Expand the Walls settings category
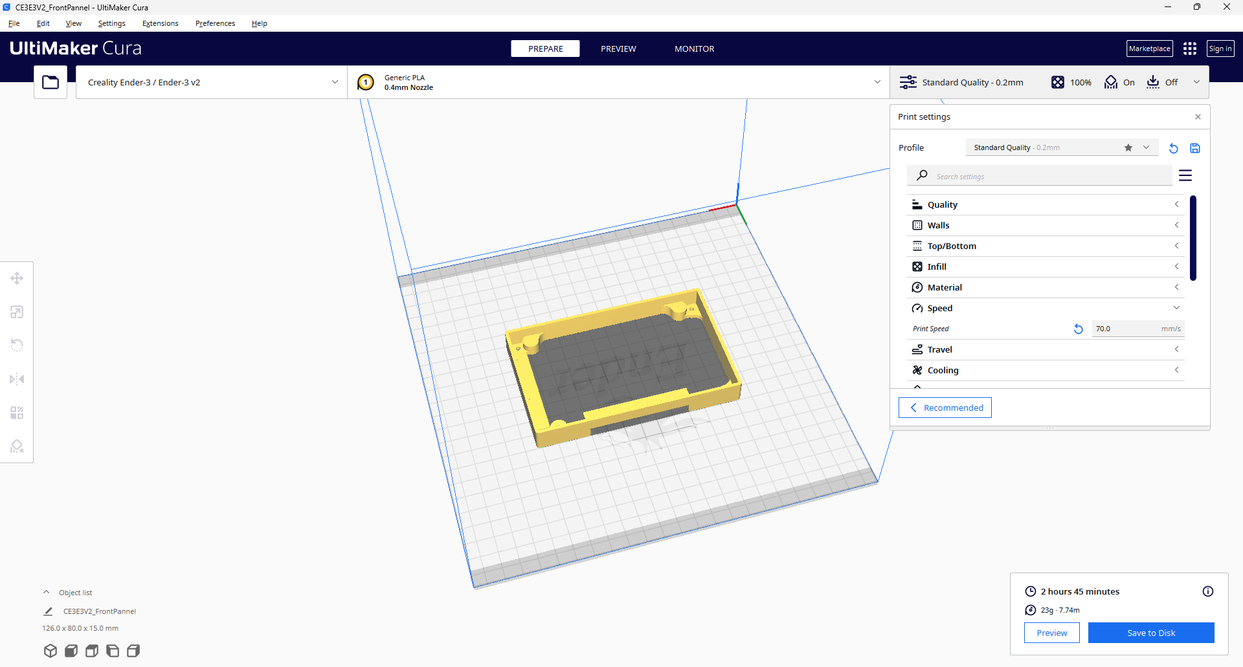The image size is (1243, 667). [1046, 225]
